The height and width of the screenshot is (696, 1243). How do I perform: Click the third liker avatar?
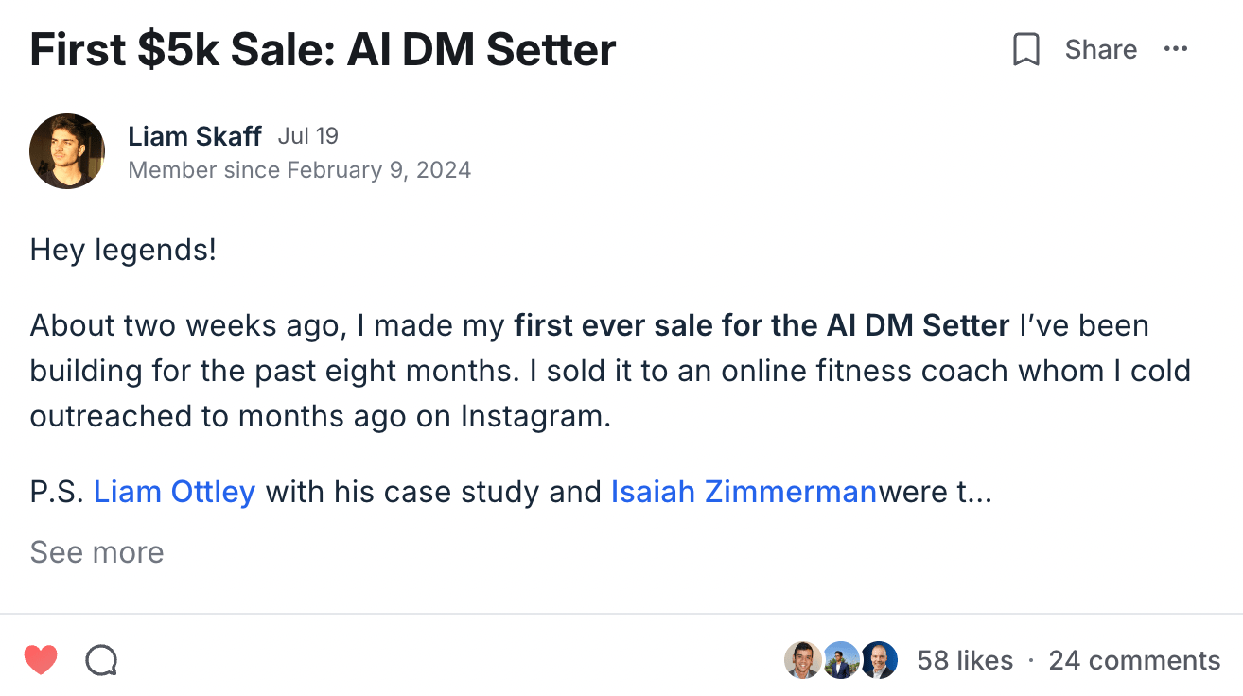point(878,660)
